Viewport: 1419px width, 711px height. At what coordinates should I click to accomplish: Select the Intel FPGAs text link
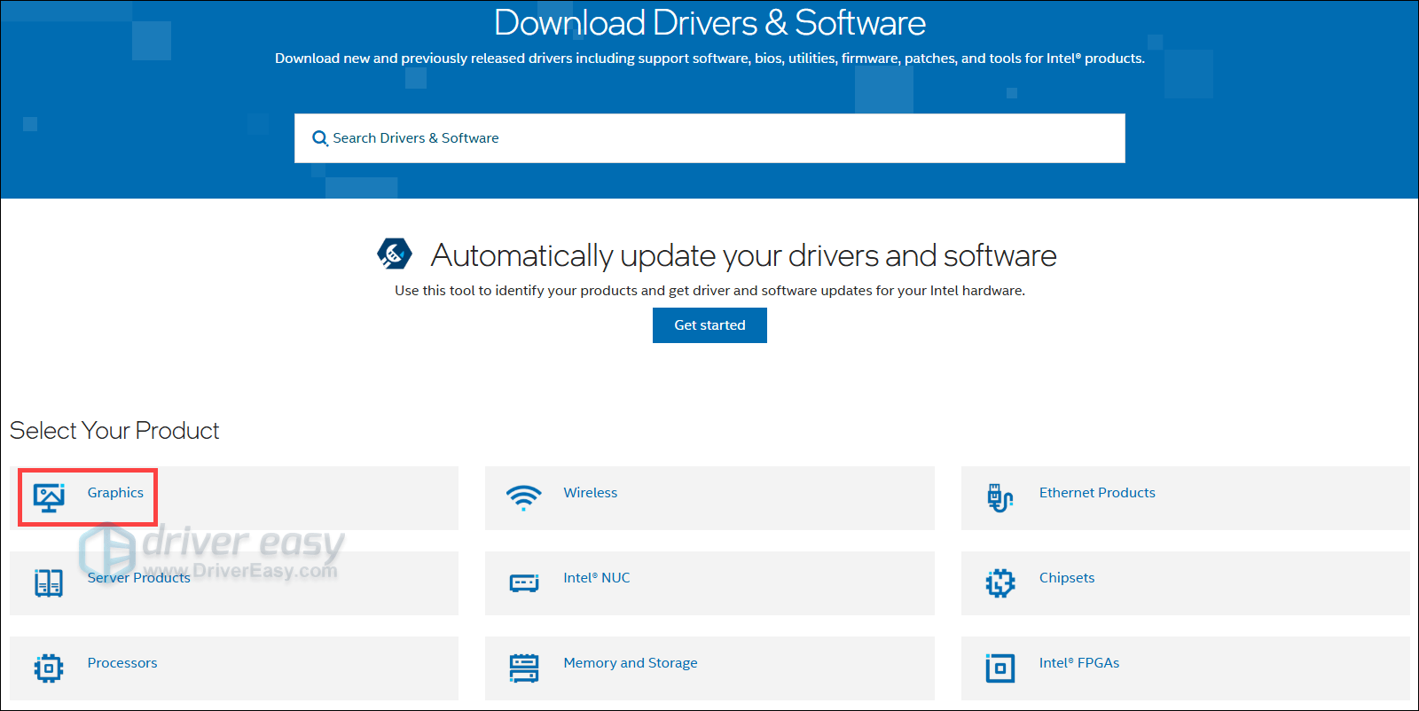click(1078, 663)
